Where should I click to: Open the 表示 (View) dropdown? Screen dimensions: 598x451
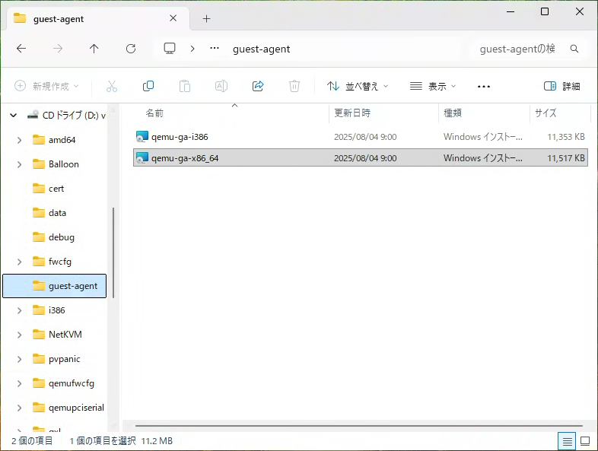[433, 86]
